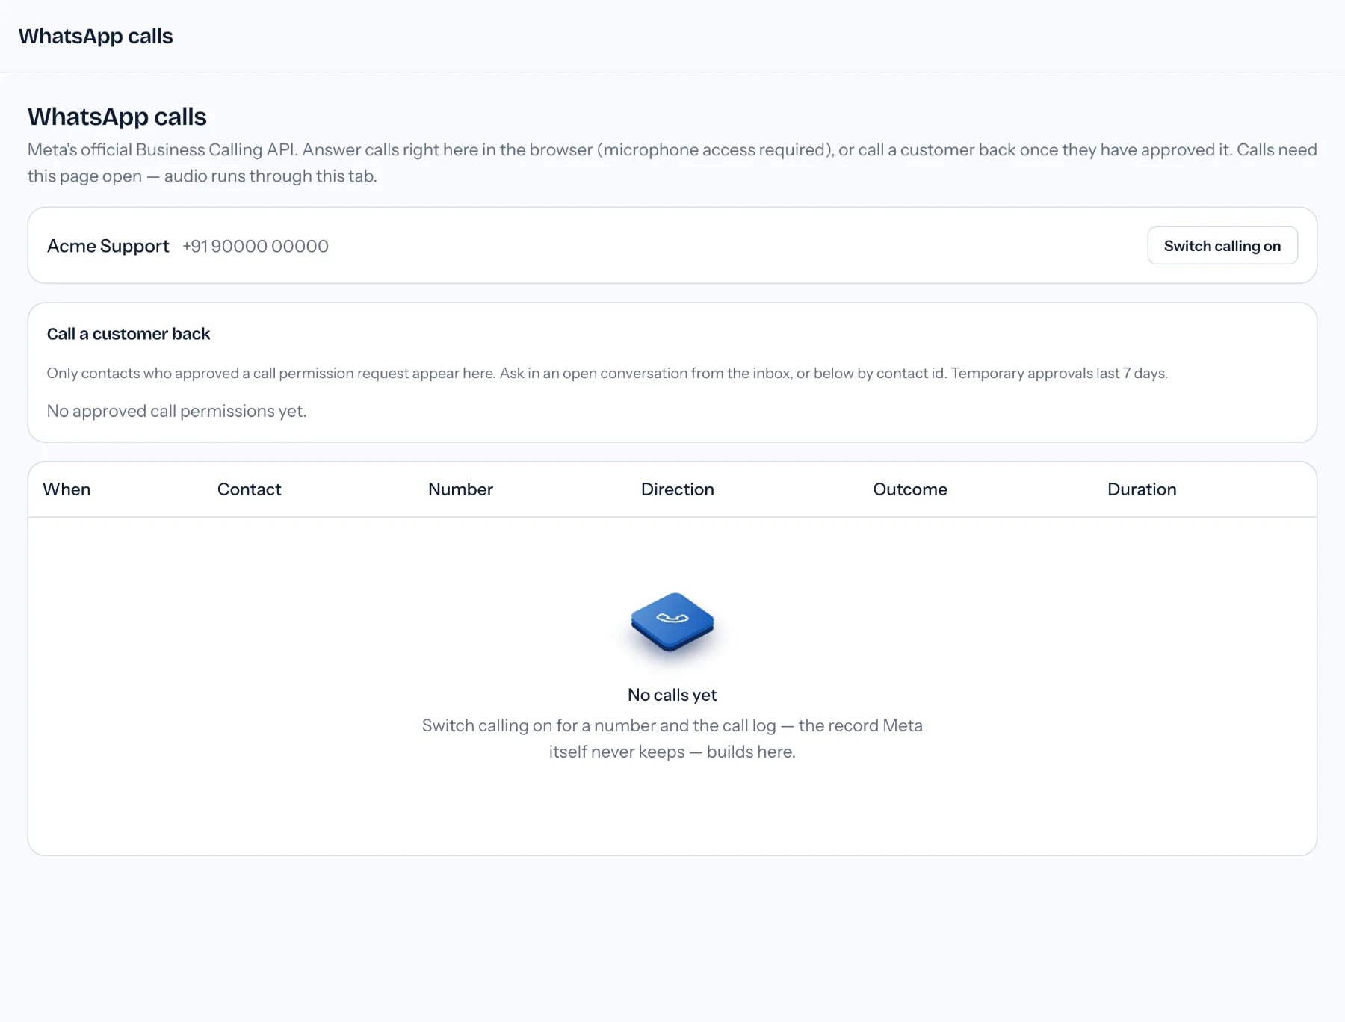Viewport: 1345px width, 1022px height.
Task: Click the Direction column header
Action: 678,489
